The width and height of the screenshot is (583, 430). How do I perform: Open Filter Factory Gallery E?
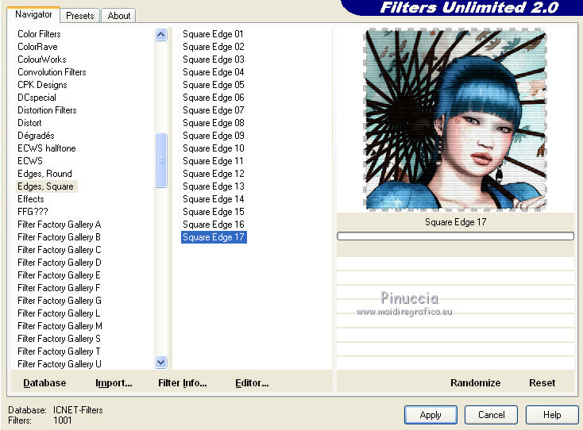59,275
